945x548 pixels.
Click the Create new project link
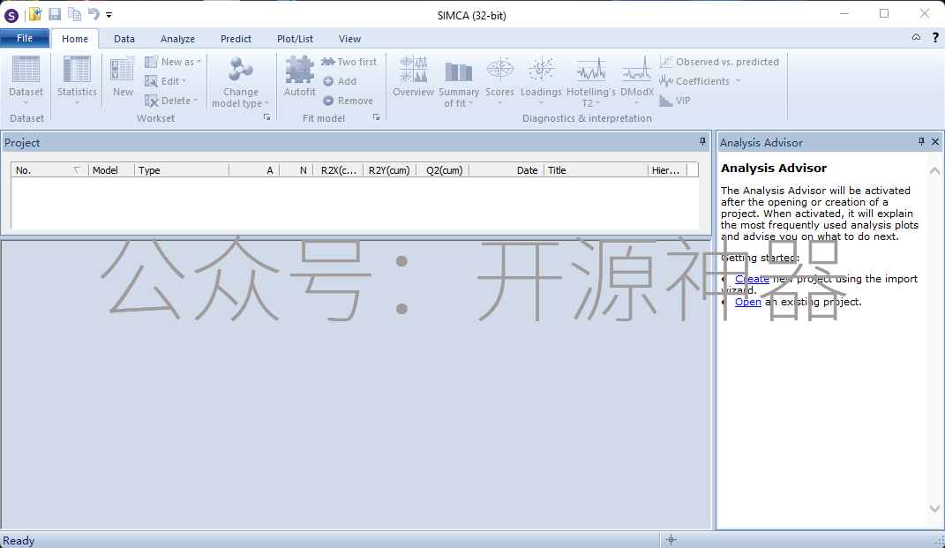[752, 279]
